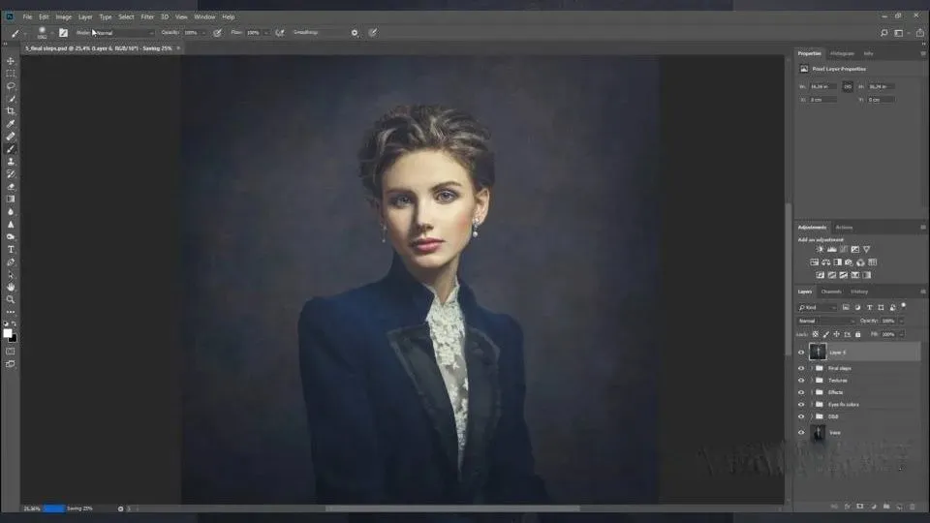Activate the Zoom tool in toolbar
The height and width of the screenshot is (523, 930).
(11, 299)
